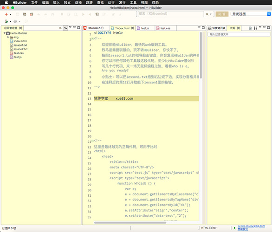Open the 帮助我们 link in status bar
This screenshot has height=232, width=272.
tap(243, 229)
